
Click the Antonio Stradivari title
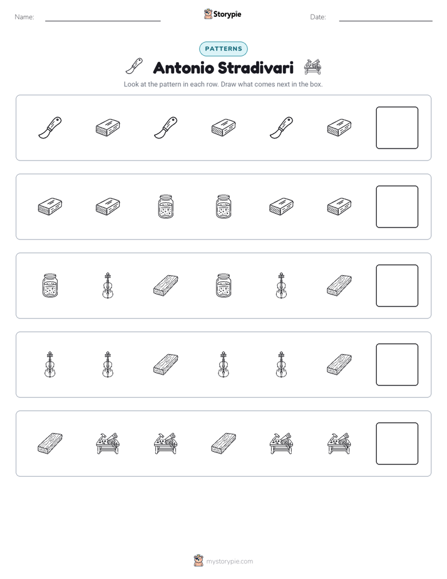click(223, 68)
